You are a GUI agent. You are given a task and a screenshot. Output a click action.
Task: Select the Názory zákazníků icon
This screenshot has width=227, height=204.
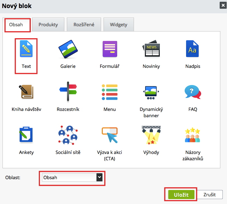point(193,135)
